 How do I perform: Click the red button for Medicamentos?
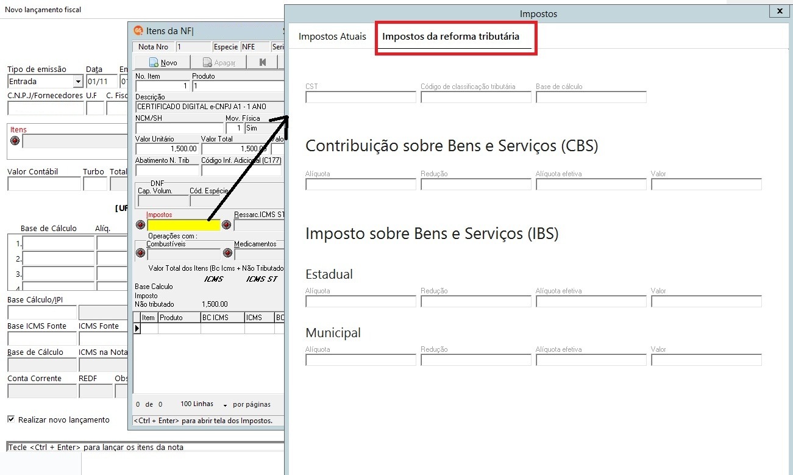pos(227,253)
